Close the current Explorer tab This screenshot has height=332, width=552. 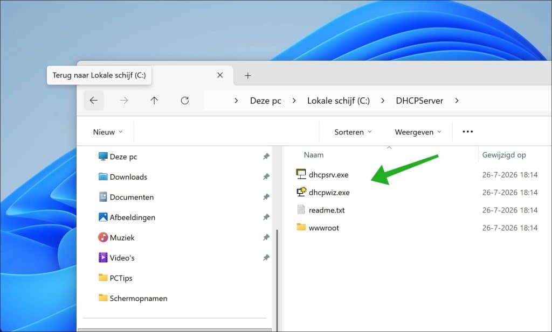coord(220,75)
